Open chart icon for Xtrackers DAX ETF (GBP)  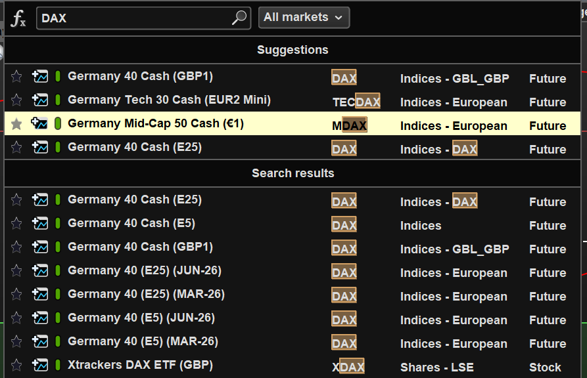point(39,365)
